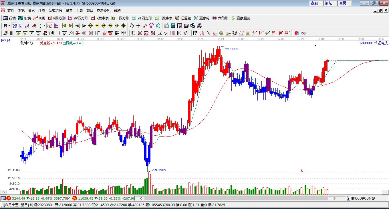Click the 600900 stock code label

(x=366, y=43)
